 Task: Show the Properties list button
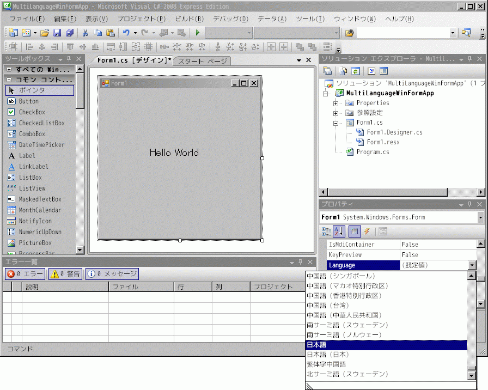355,231
